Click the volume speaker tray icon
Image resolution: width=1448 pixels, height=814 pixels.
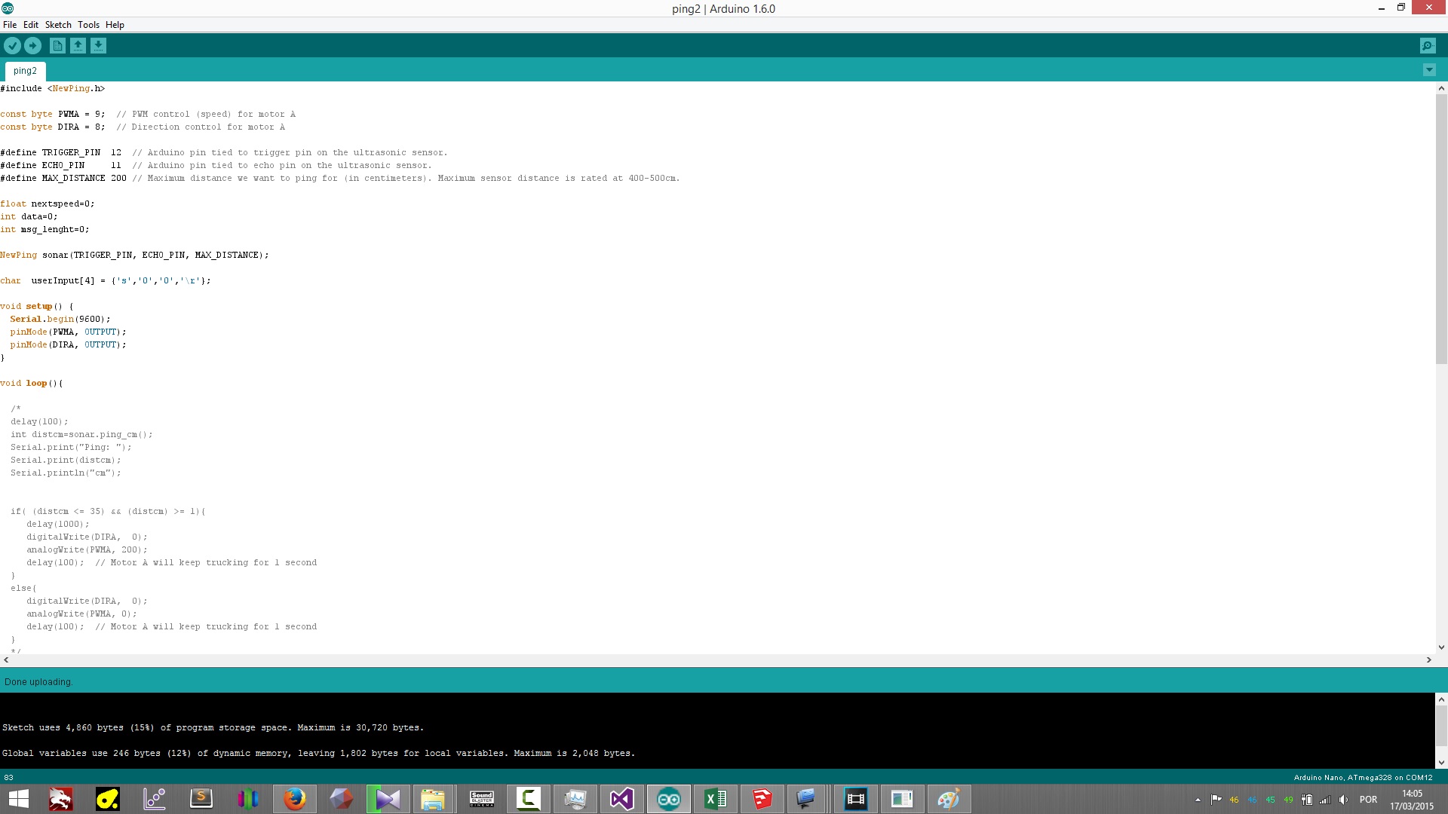tap(1343, 800)
